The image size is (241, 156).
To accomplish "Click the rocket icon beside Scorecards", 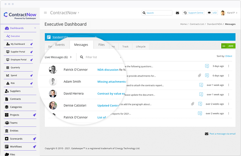I will click(x=34, y=139).
